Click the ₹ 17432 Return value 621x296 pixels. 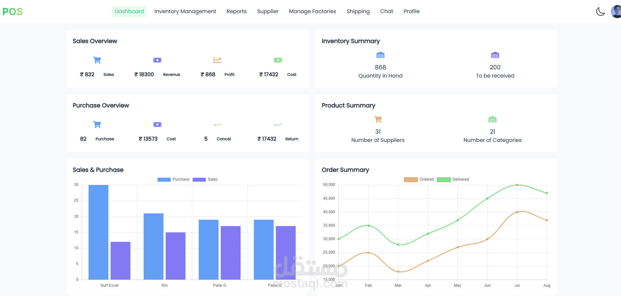267,139
